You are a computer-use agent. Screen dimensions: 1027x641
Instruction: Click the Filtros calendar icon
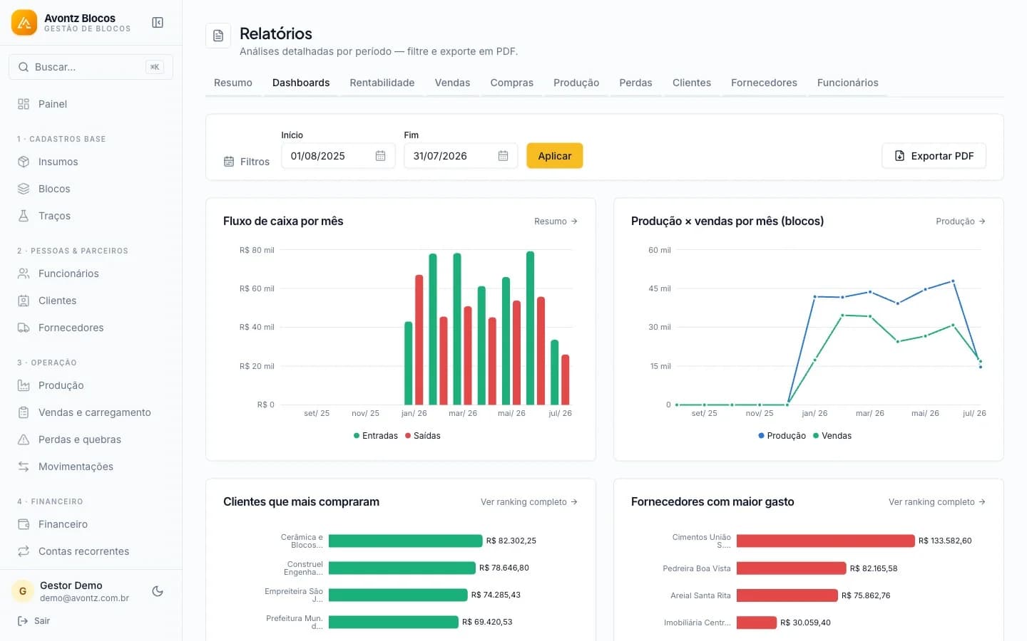(x=229, y=162)
